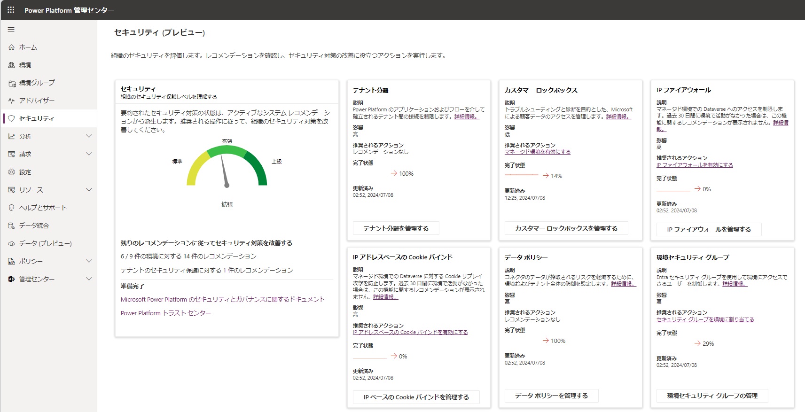This screenshot has width=805, height=412.
Task: Open データ (プレビュー) navigation item
Action: (x=49, y=243)
